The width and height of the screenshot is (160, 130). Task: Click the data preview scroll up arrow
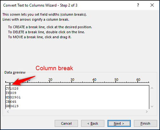click(x=152, y=88)
